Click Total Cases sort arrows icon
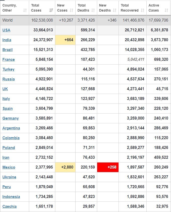 tap(51, 10)
